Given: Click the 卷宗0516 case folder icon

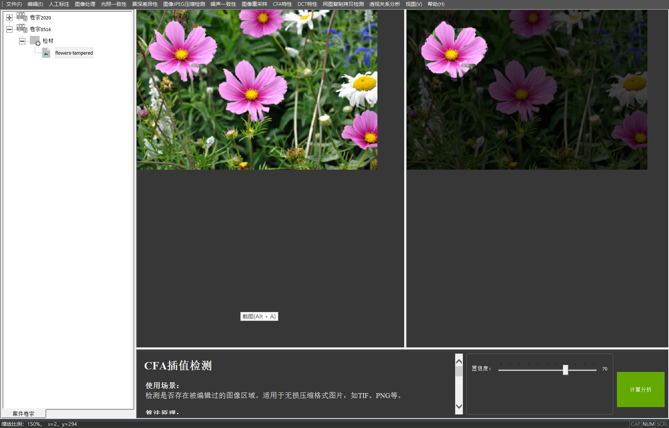Looking at the screenshot, I should pos(22,29).
